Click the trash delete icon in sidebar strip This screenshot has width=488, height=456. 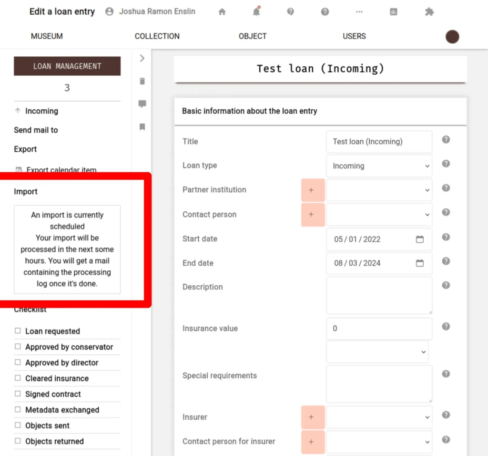142,81
